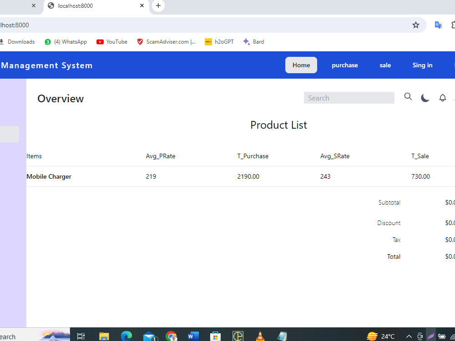Switch to the purchase tab
The width and height of the screenshot is (455, 341).
coord(344,65)
